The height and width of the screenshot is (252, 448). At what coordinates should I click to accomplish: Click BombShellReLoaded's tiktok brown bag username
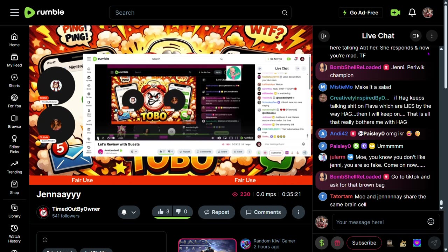click(355, 177)
